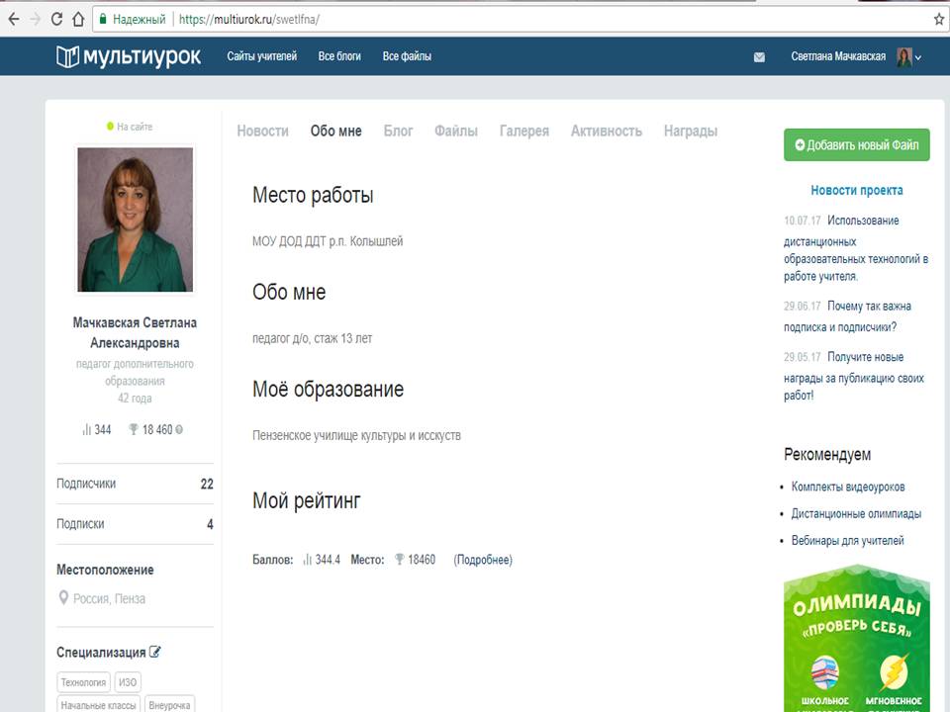Bookmark page with star icon
950x712 pixels.
[x=938, y=19]
